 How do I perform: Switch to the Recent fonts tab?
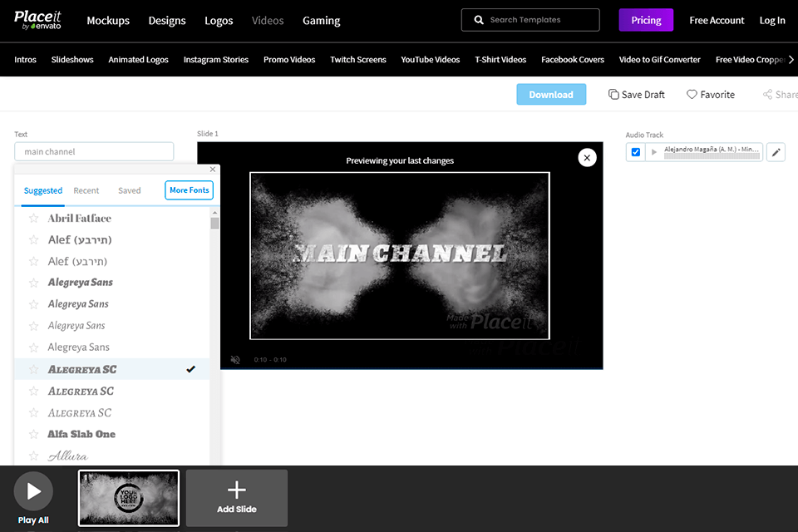pos(86,190)
